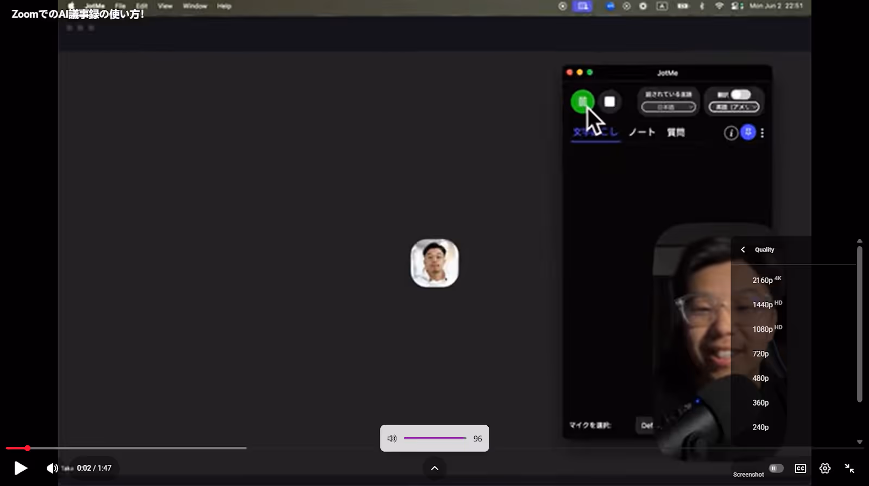This screenshot has height=486, width=869.
Task: Open the spoken language dropdown in JotMe
Action: click(668, 107)
